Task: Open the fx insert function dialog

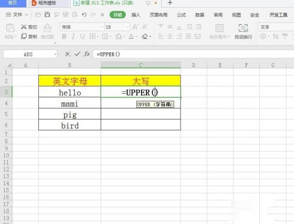Action: pos(87,54)
